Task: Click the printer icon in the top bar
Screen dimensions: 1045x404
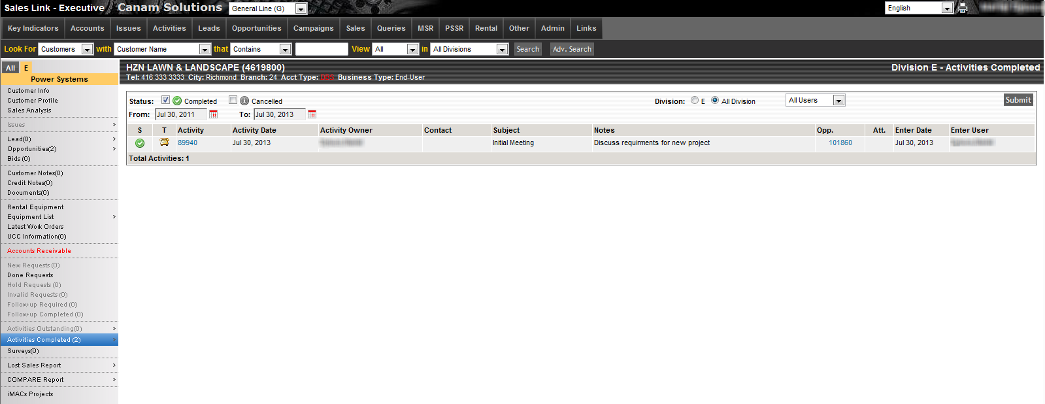Action: pos(962,8)
